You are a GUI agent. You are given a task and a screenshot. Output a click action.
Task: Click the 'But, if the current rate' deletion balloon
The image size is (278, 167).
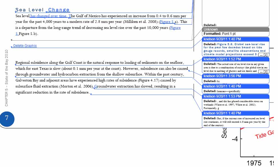235,119
